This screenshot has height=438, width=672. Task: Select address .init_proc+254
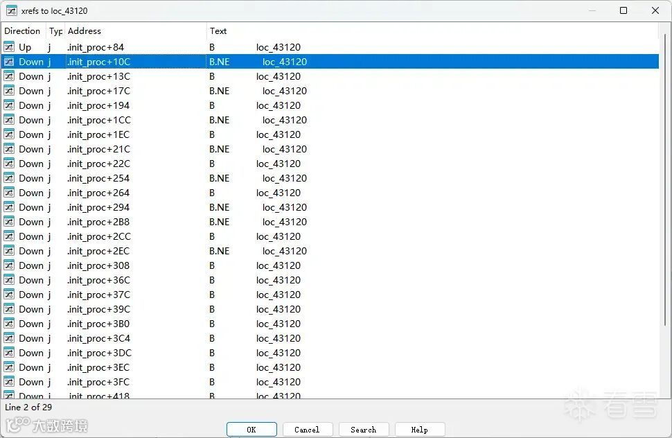click(x=98, y=178)
